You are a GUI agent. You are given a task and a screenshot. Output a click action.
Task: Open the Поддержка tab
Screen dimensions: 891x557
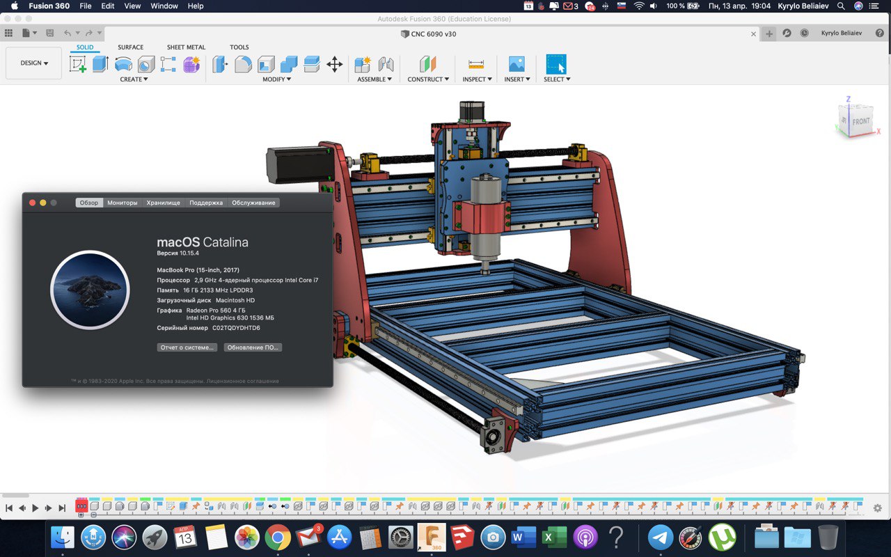(x=206, y=203)
